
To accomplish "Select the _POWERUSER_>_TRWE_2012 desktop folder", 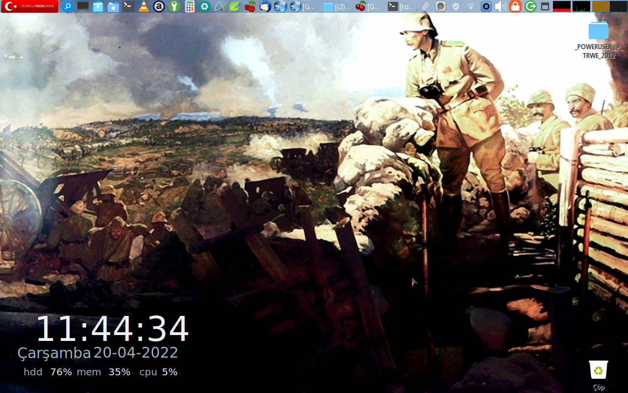I will (599, 40).
